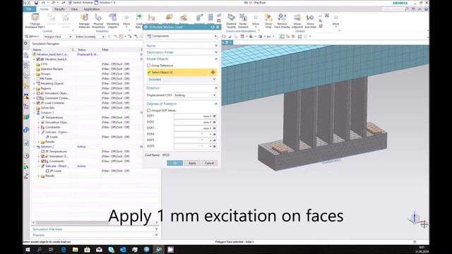452x254 pixels.
Task: Select Solution 1 tree item
Action: pos(47,113)
